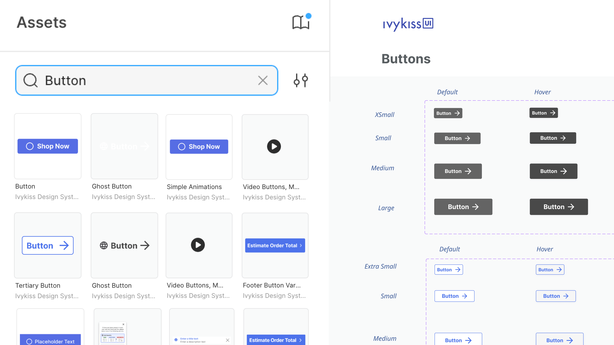Click the Medium Default outlined button
The image size is (614, 345).
pos(458,339)
